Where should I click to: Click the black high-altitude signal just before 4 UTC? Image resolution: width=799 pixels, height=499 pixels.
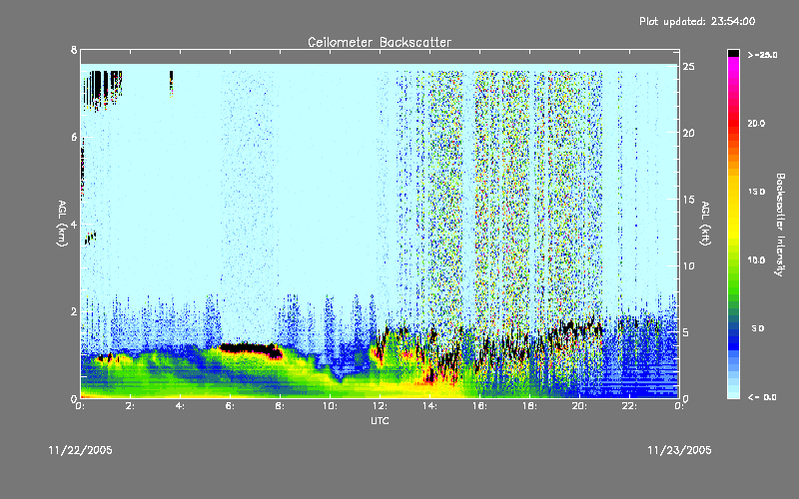point(171,82)
